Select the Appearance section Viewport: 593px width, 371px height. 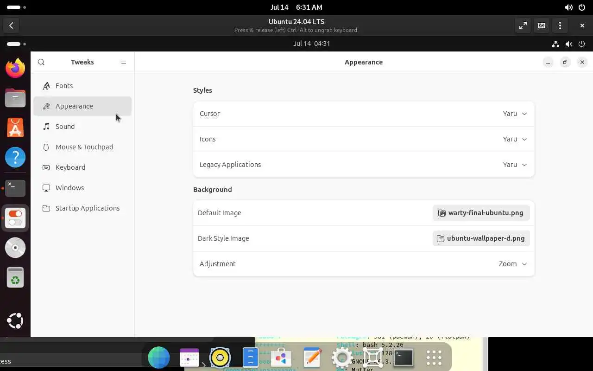pyautogui.click(x=82, y=106)
